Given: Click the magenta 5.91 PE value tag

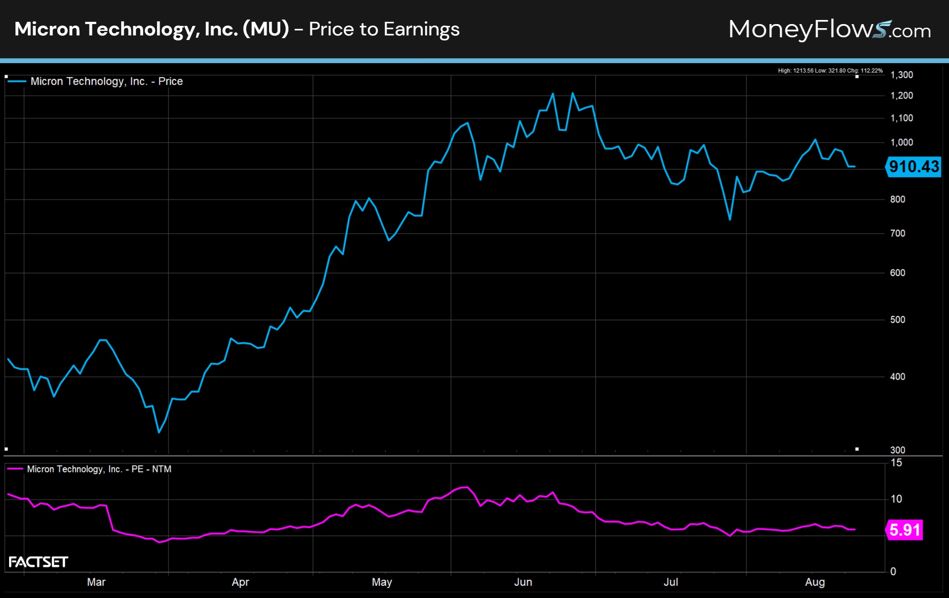Looking at the screenshot, I should coord(904,530).
